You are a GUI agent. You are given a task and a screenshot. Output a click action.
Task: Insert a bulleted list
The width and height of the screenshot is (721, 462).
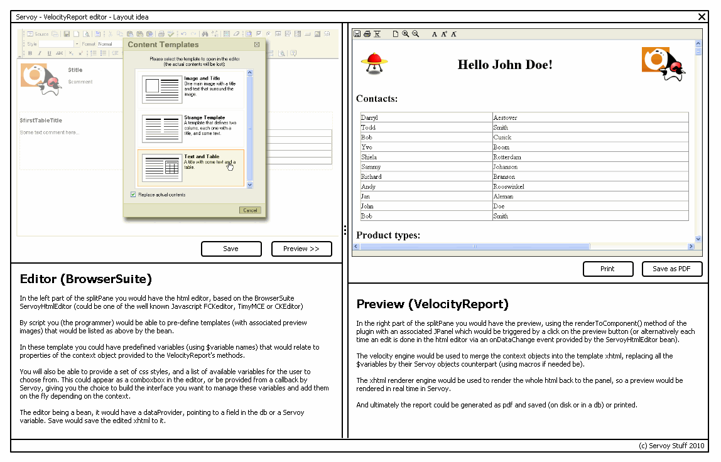tap(104, 53)
